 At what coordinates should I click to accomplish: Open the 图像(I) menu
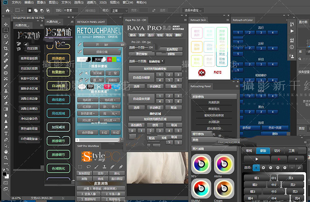(x=41, y=2)
